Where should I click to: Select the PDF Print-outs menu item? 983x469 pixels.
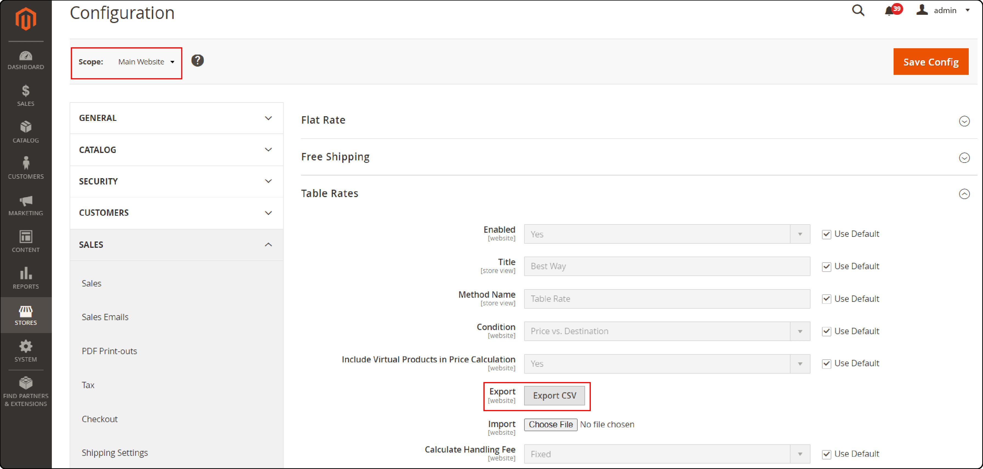click(x=109, y=351)
